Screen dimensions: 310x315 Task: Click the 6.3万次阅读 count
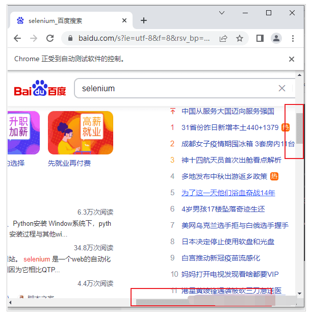pyautogui.click(x=95, y=212)
